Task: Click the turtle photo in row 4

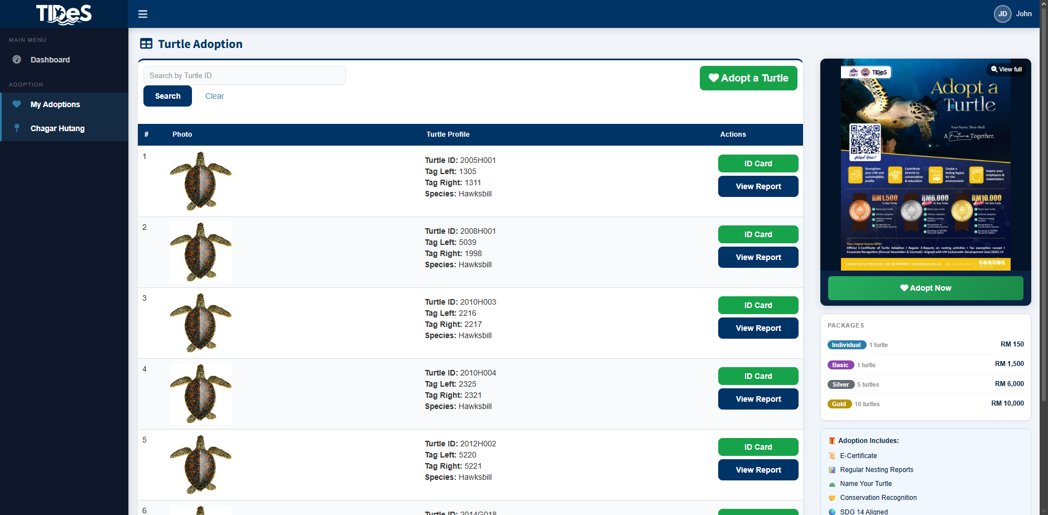Action: (x=201, y=394)
